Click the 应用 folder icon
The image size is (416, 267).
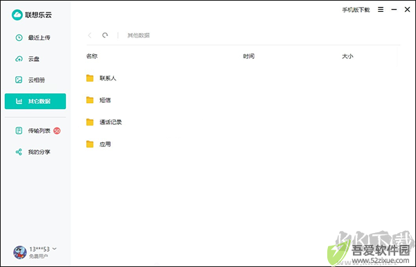[x=90, y=144]
